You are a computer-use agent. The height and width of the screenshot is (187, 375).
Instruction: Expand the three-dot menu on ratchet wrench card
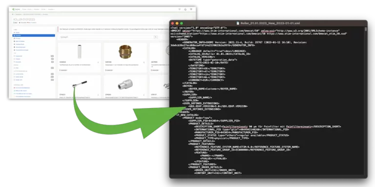[98, 95]
